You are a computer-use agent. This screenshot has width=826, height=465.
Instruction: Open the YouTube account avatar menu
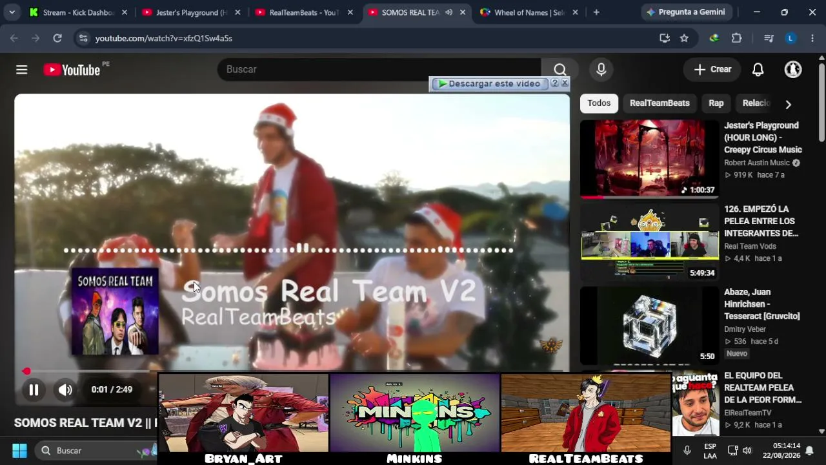click(793, 70)
